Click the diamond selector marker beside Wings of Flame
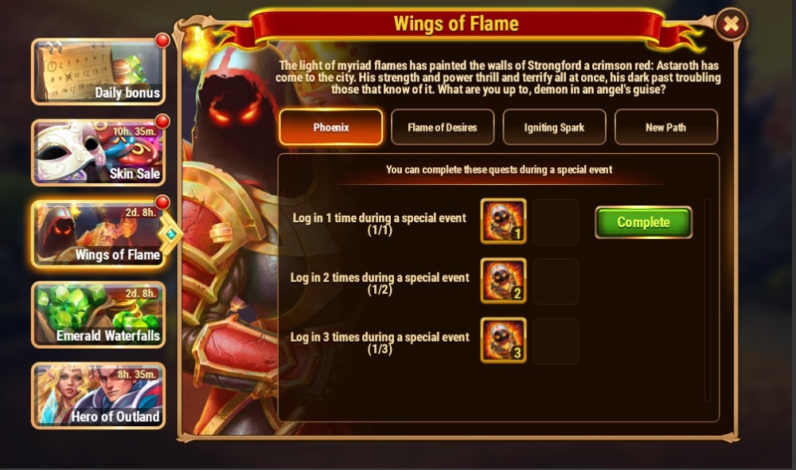This screenshot has width=796, height=470. click(171, 233)
